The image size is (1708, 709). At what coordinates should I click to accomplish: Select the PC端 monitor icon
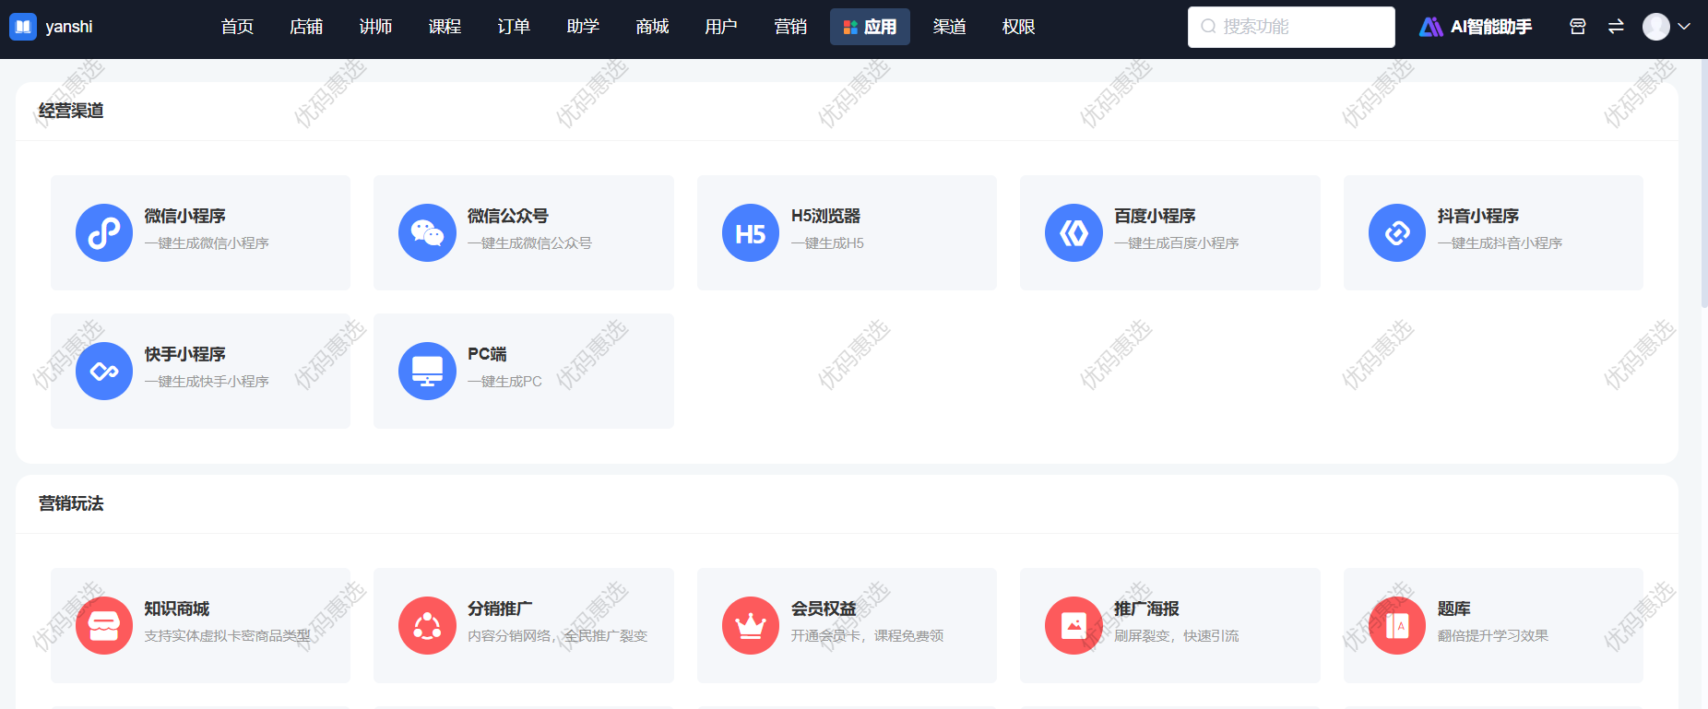[427, 372]
